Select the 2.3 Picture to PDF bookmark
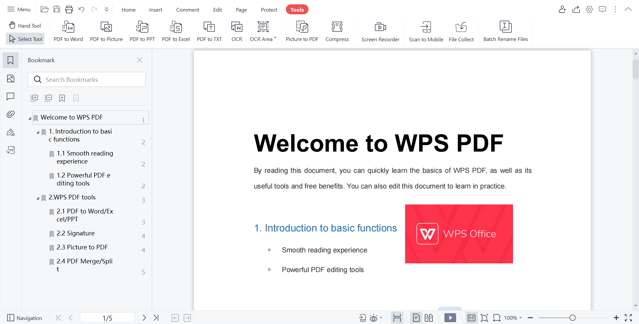The height and width of the screenshot is (324, 639). (x=82, y=247)
